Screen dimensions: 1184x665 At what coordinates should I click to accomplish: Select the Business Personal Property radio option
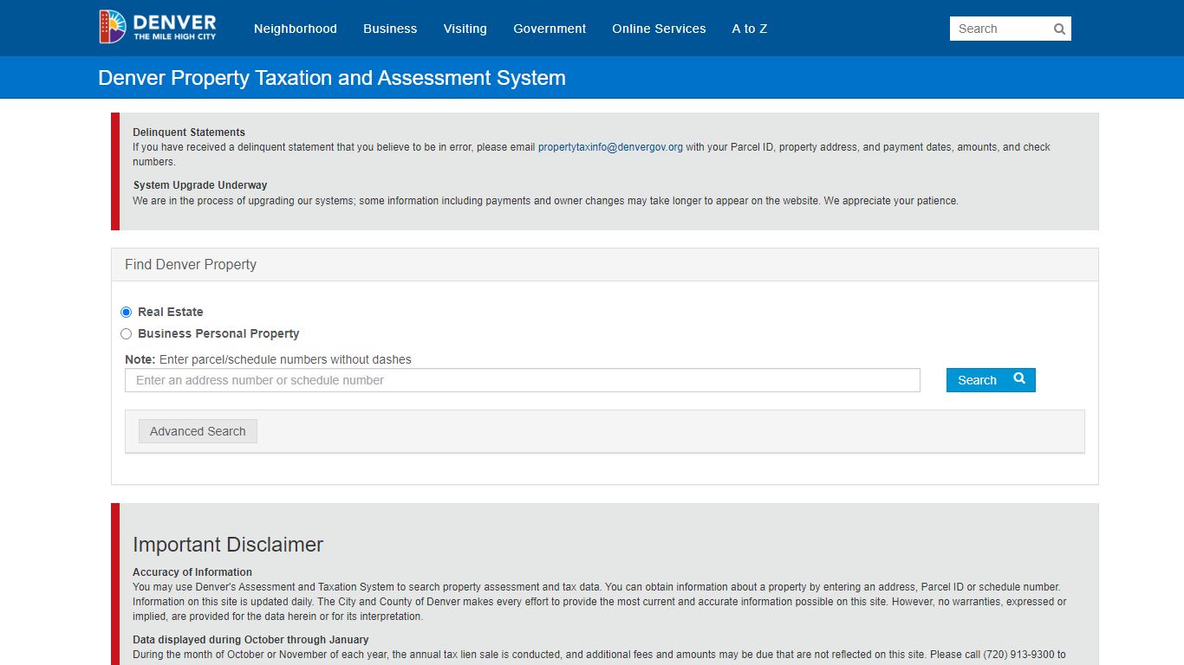[127, 333]
